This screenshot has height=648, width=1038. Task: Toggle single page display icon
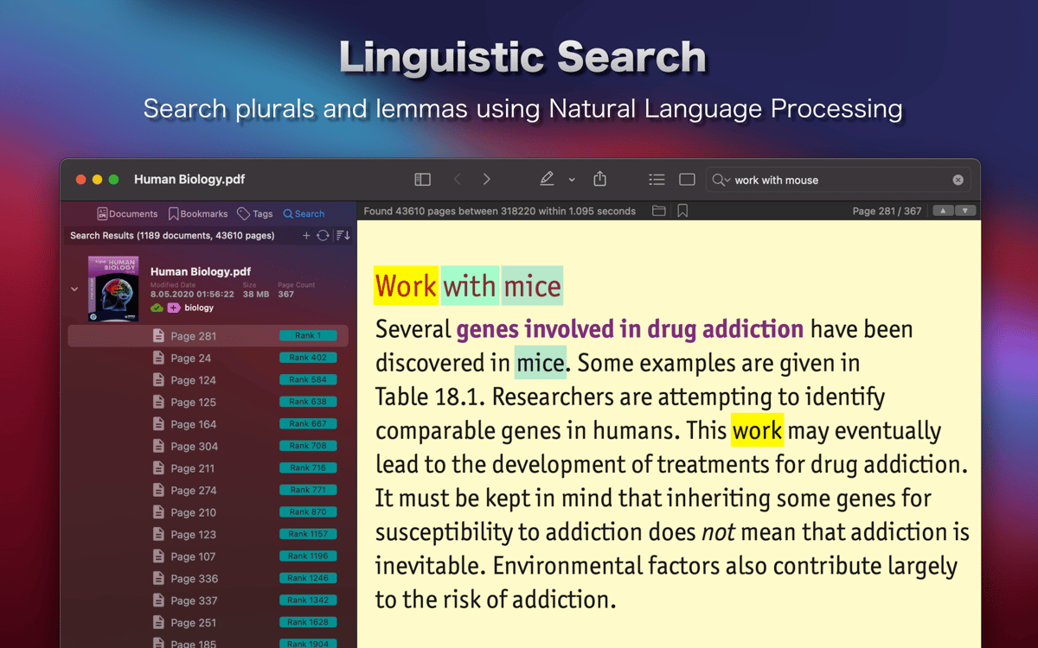pos(687,180)
